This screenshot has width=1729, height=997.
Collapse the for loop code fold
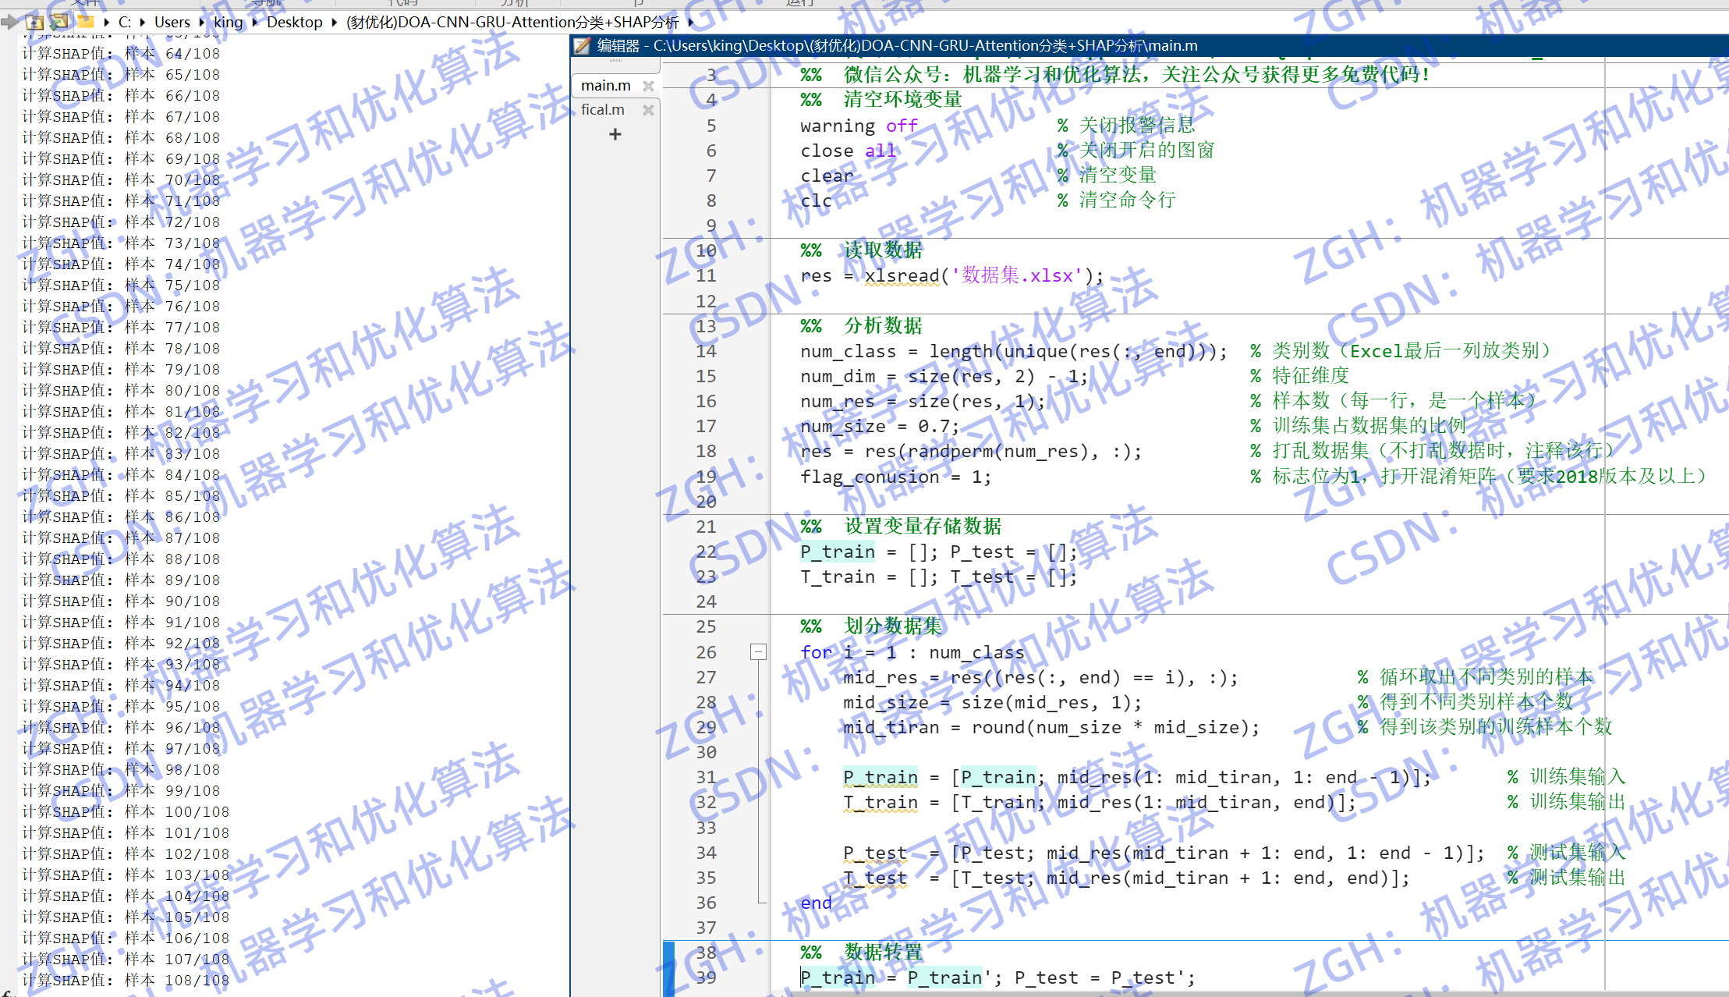pos(758,651)
